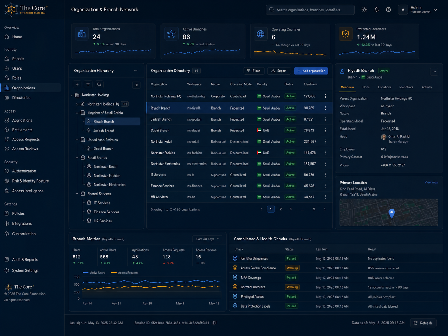
Task: Collapse the Shared Services node
Action: tap(77, 194)
